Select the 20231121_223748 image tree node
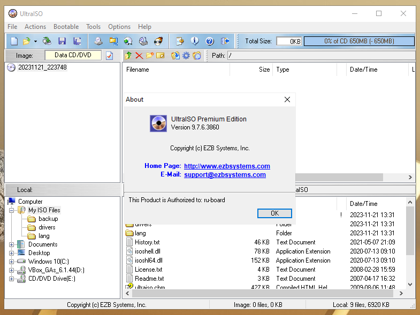 click(x=42, y=67)
